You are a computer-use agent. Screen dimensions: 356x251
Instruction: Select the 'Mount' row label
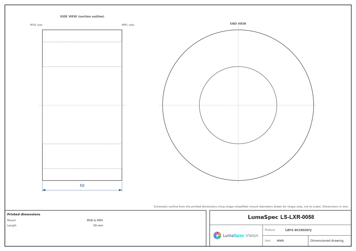12,220
